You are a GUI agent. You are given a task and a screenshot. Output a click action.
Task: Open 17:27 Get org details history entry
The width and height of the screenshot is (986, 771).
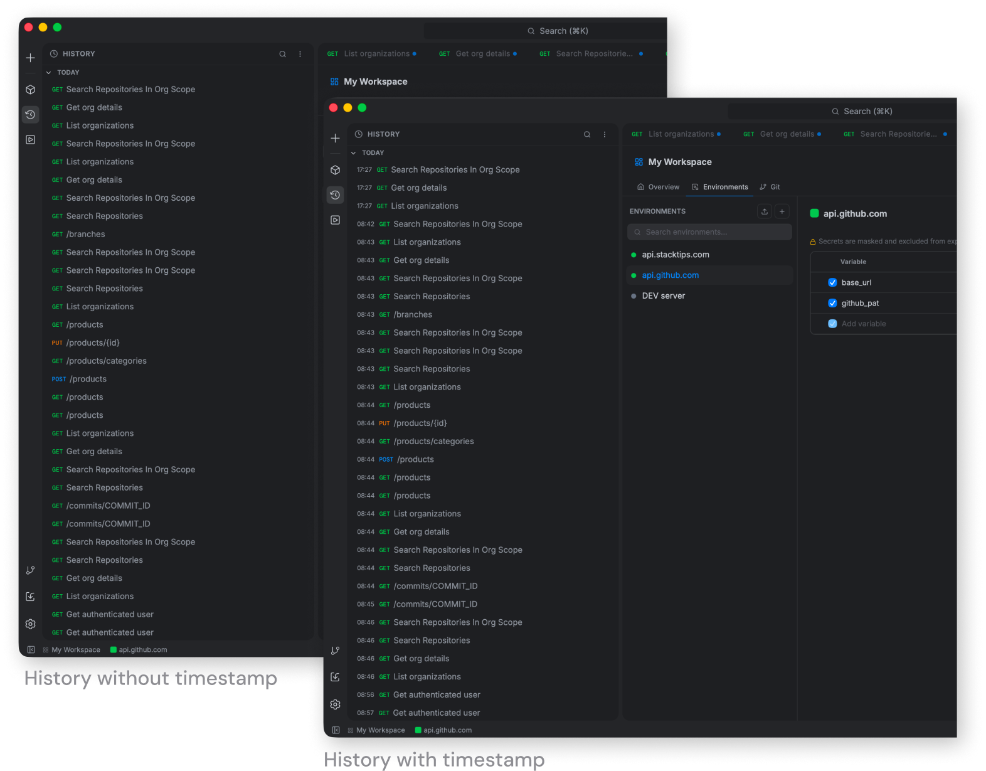click(x=483, y=188)
